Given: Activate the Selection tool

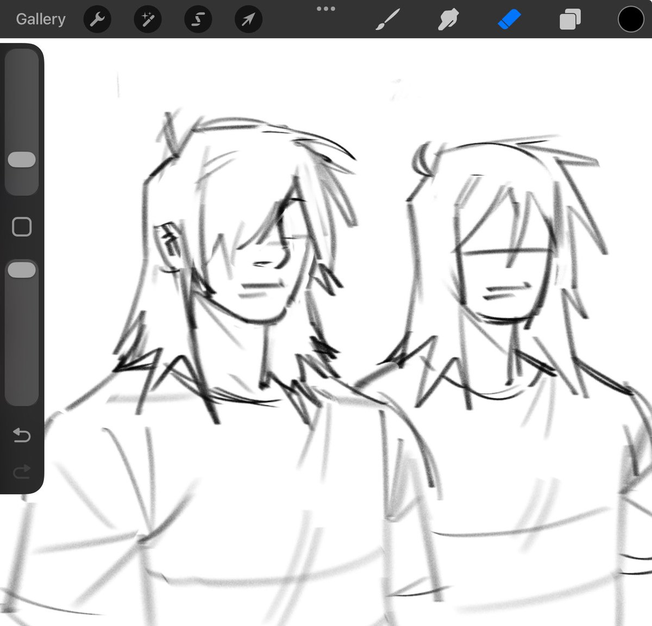Looking at the screenshot, I should [x=198, y=20].
